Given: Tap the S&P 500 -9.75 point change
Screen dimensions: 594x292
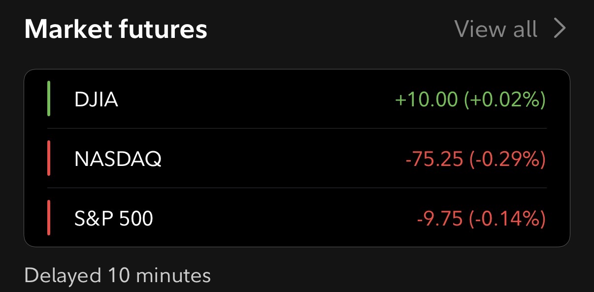Looking at the screenshot, I should [x=439, y=219].
